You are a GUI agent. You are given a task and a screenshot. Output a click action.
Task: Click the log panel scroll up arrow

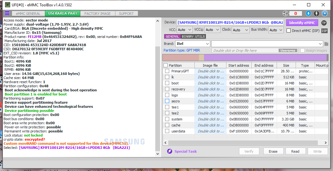pyautogui.click(x=157, y=21)
